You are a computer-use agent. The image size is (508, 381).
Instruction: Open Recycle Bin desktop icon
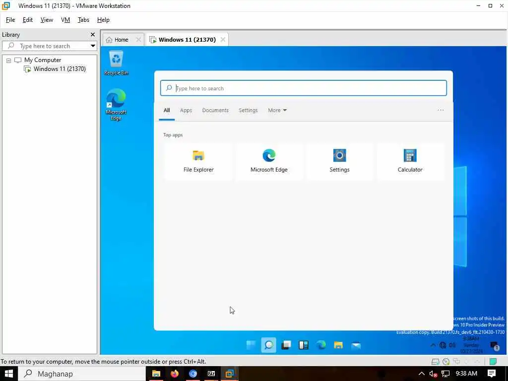click(x=116, y=63)
